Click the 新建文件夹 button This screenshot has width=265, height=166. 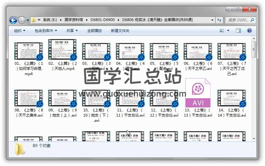point(120,31)
